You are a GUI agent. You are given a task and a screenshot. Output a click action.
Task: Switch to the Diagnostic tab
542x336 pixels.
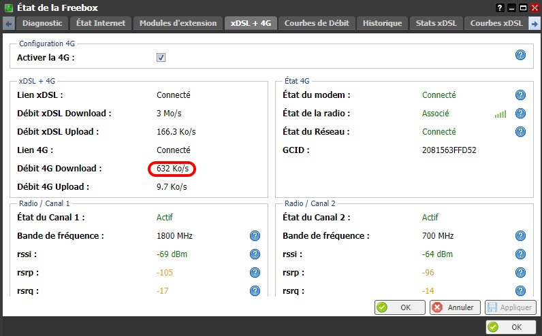42,23
